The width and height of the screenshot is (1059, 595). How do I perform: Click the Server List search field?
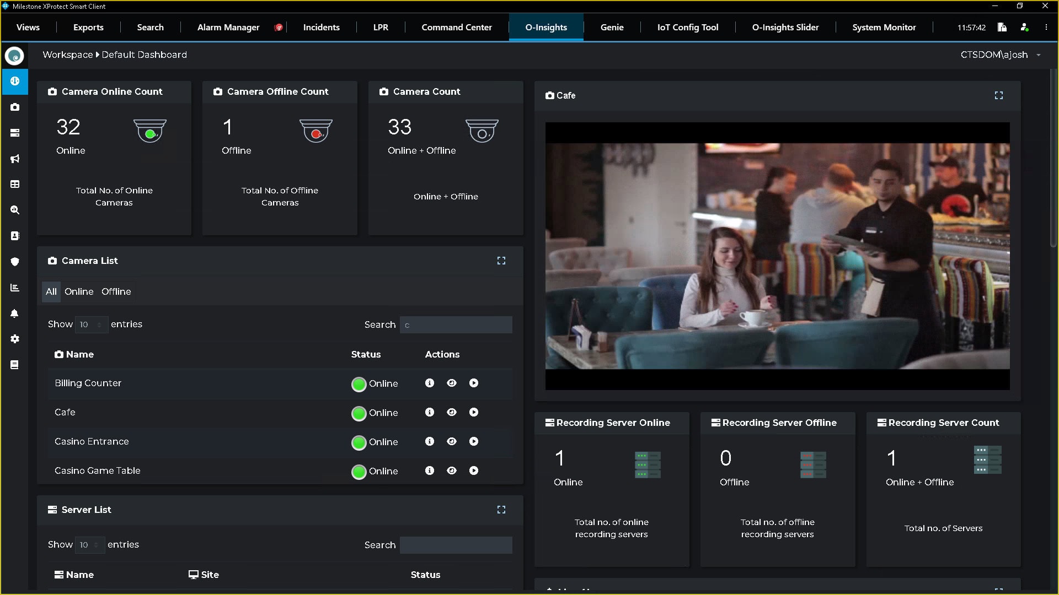(456, 545)
